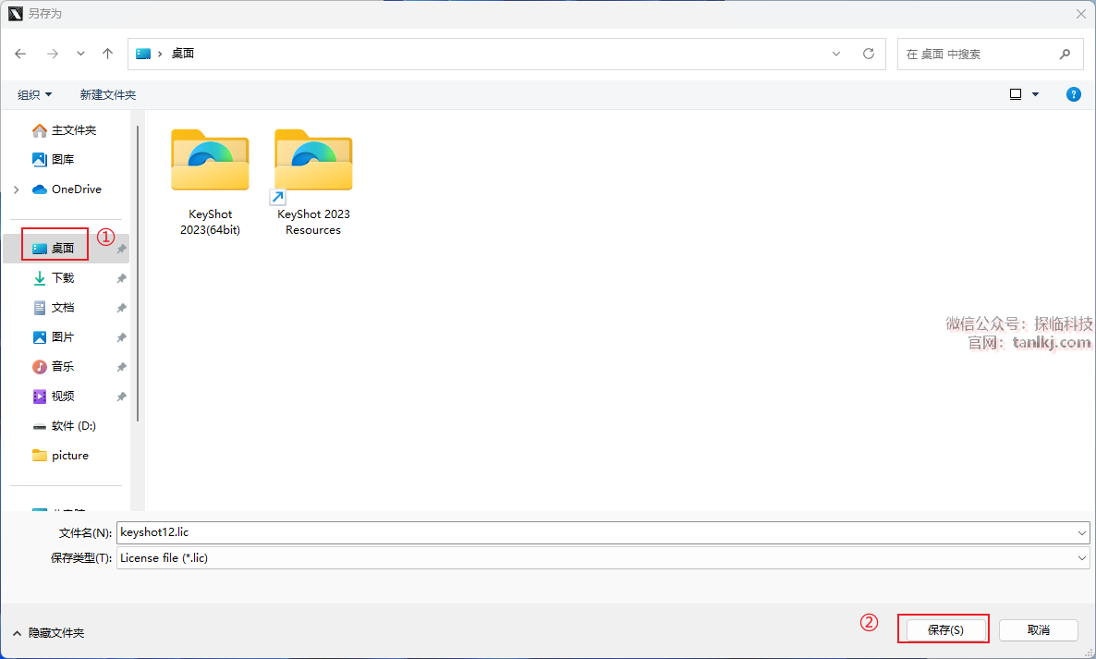
Task: Refresh the current folder view
Action: coord(868,54)
